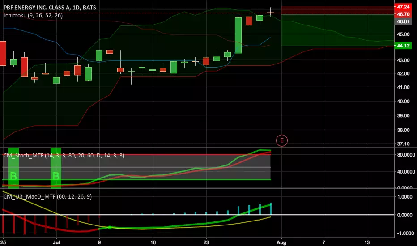Click the 16 date label on time axis

pyautogui.click(x=153, y=242)
